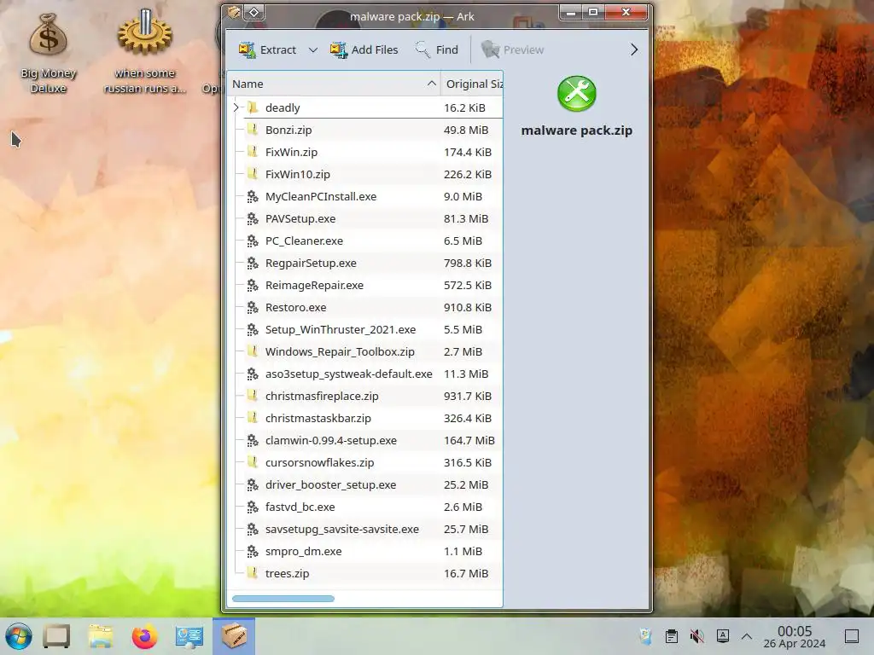Click the deadly folder icon
874x655 pixels.
(x=253, y=107)
